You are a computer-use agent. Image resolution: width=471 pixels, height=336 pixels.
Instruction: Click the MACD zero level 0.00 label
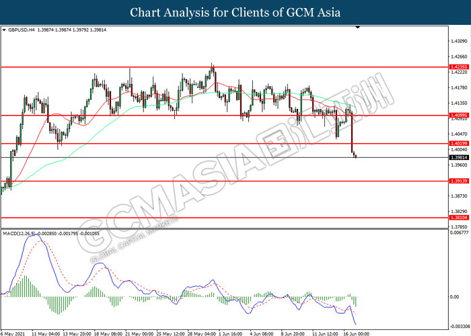455,297
